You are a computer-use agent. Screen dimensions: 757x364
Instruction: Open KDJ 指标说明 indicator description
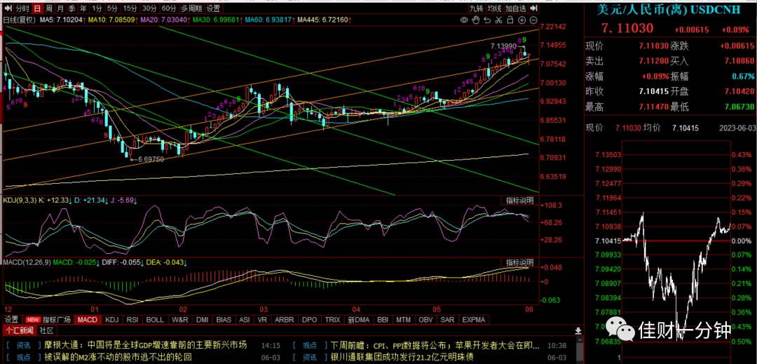[x=519, y=200]
